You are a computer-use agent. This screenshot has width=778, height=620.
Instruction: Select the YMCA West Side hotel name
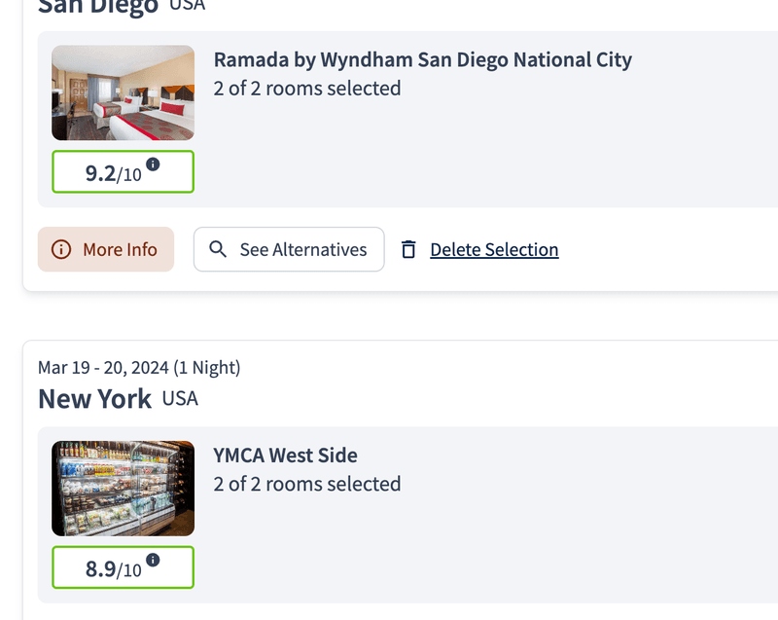pyautogui.click(x=286, y=456)
